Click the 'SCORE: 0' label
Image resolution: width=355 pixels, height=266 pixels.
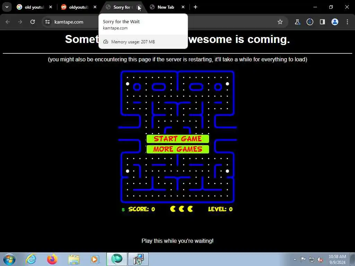142,209
